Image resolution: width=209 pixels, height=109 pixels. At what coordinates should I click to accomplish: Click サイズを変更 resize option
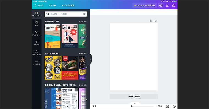tap(68, 5)
